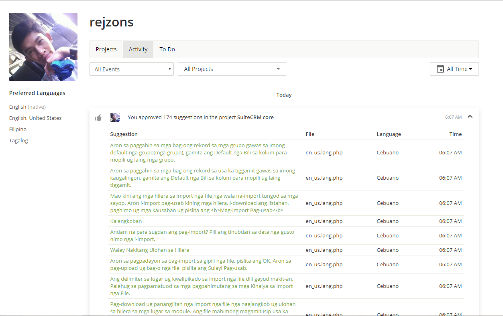Image resolution: width=503 pixels, height=316 pixels.
Task: Click the large rejzons profile photo
Action: click(x=43, y=47)
